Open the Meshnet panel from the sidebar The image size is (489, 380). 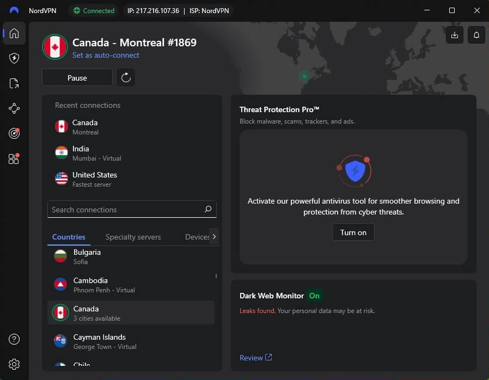[14, 108]
